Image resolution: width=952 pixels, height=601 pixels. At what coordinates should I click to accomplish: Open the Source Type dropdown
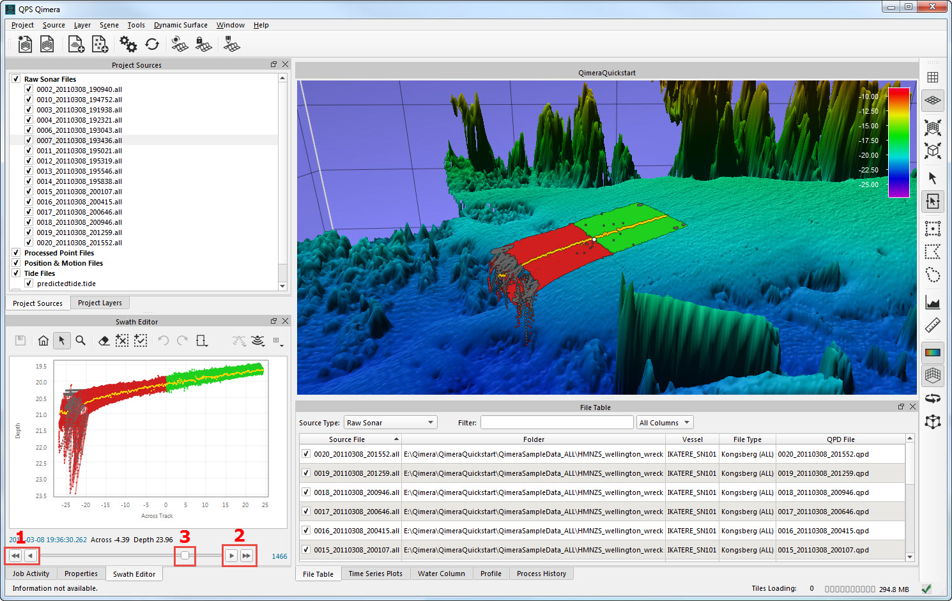point(390,423)
